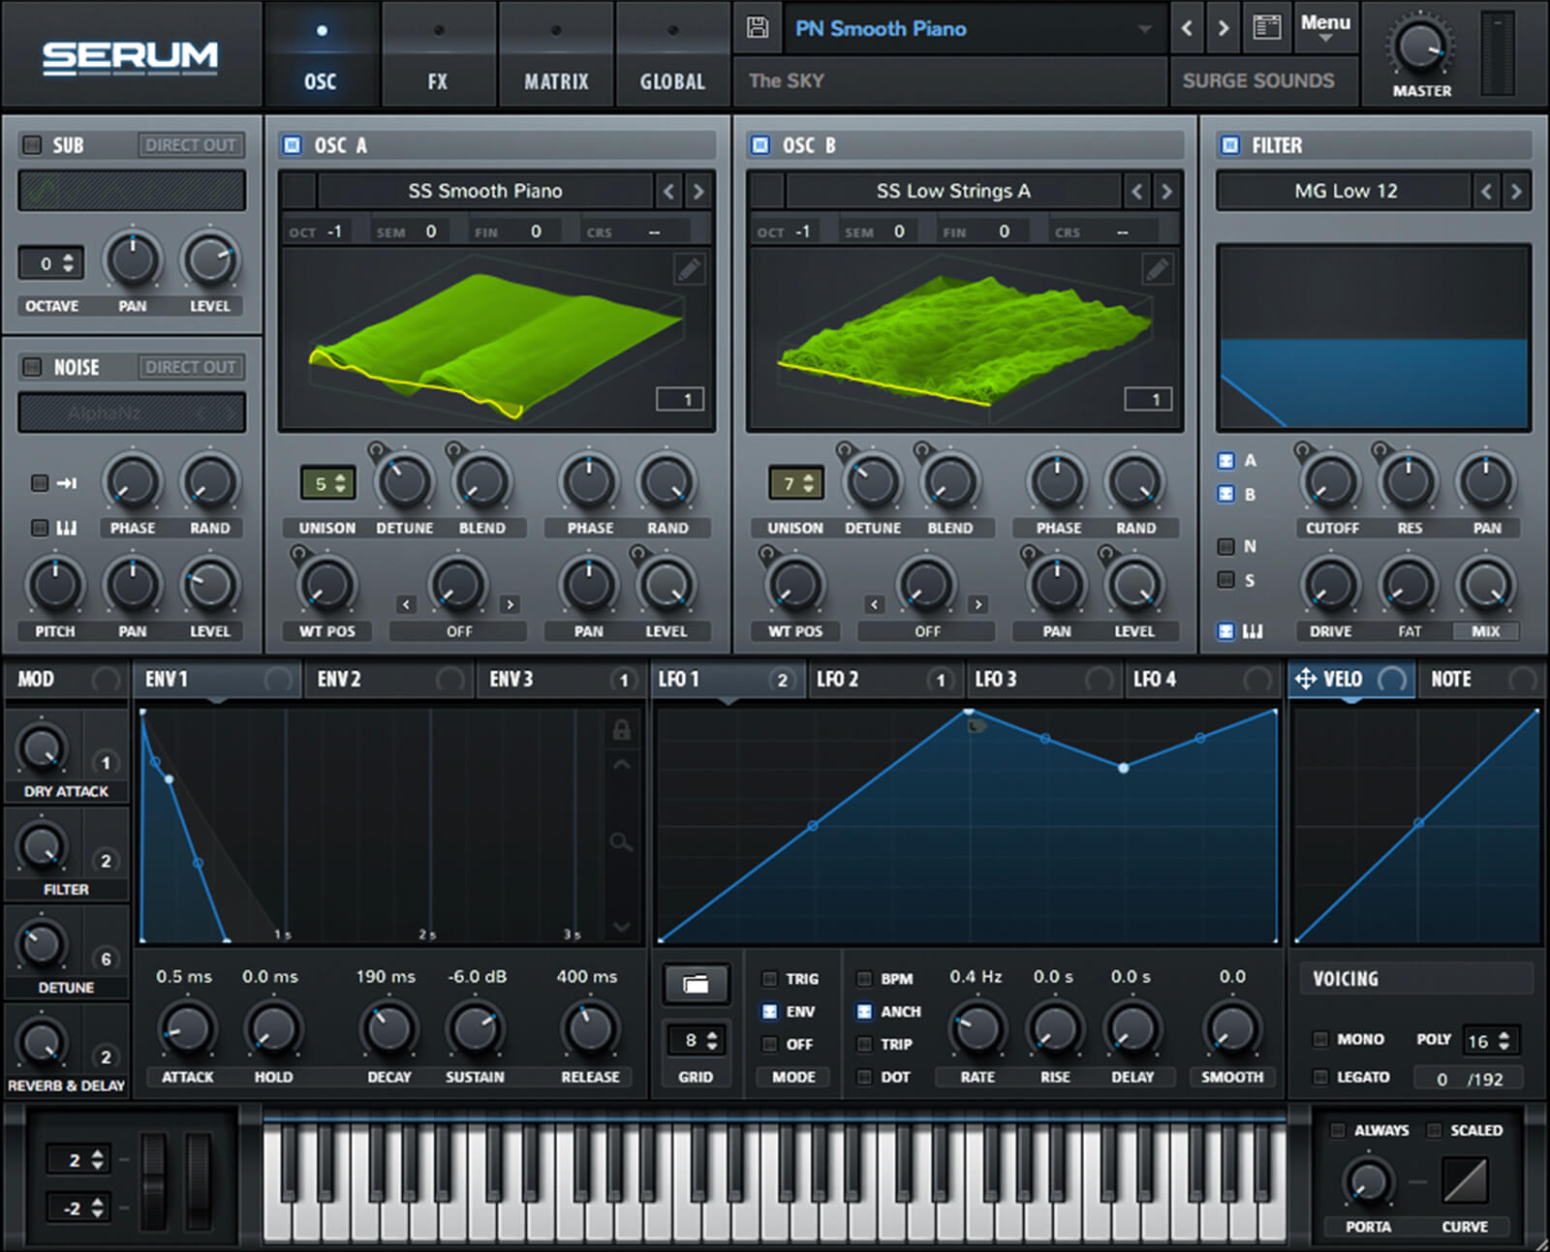Toggle the FILTER power switch
Viewport: 1550px width, 1252px height.
click(1230, 145)
